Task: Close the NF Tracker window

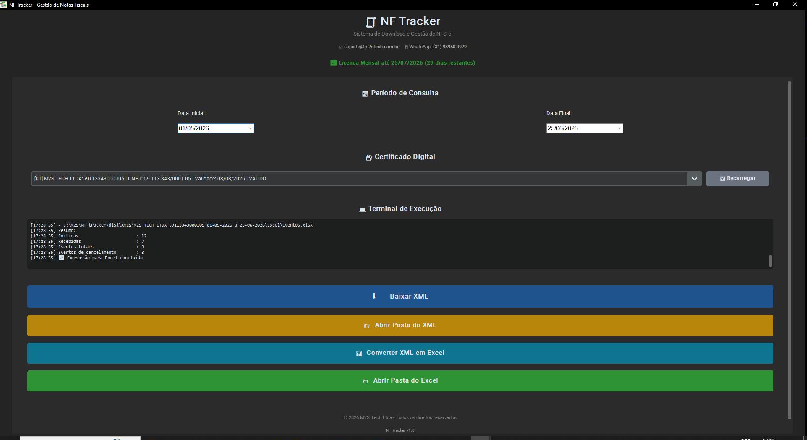Action: point(795,5)
